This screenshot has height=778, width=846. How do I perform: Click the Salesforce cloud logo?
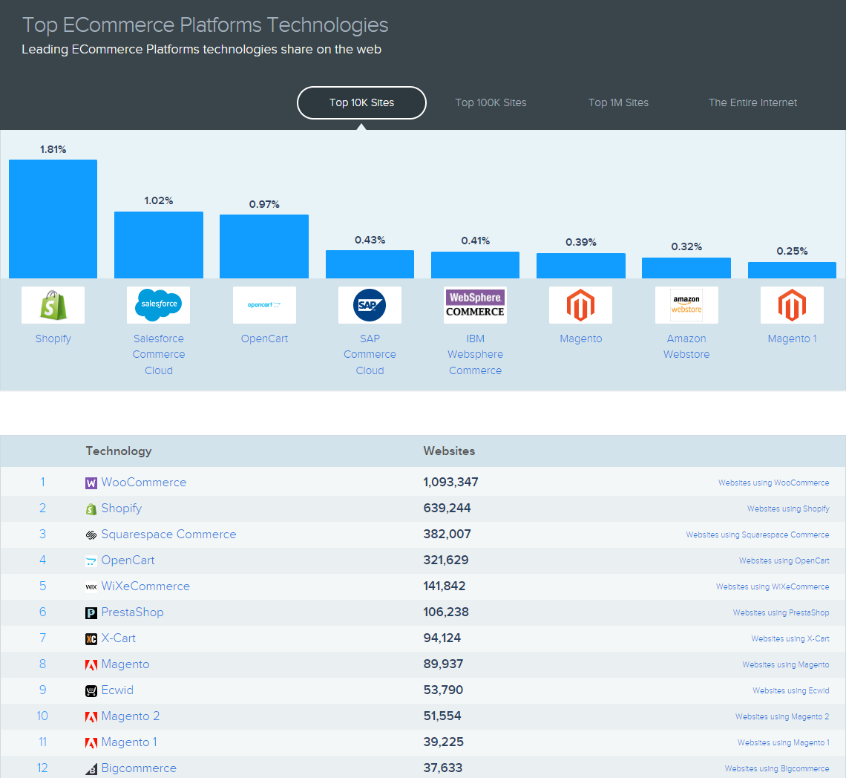point(159,305)
